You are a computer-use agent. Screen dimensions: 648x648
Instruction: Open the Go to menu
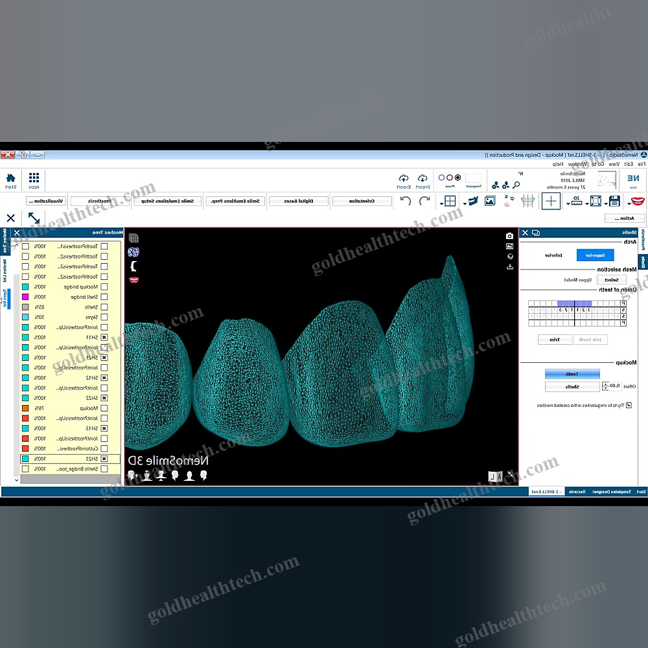click(x=598, y=164)
